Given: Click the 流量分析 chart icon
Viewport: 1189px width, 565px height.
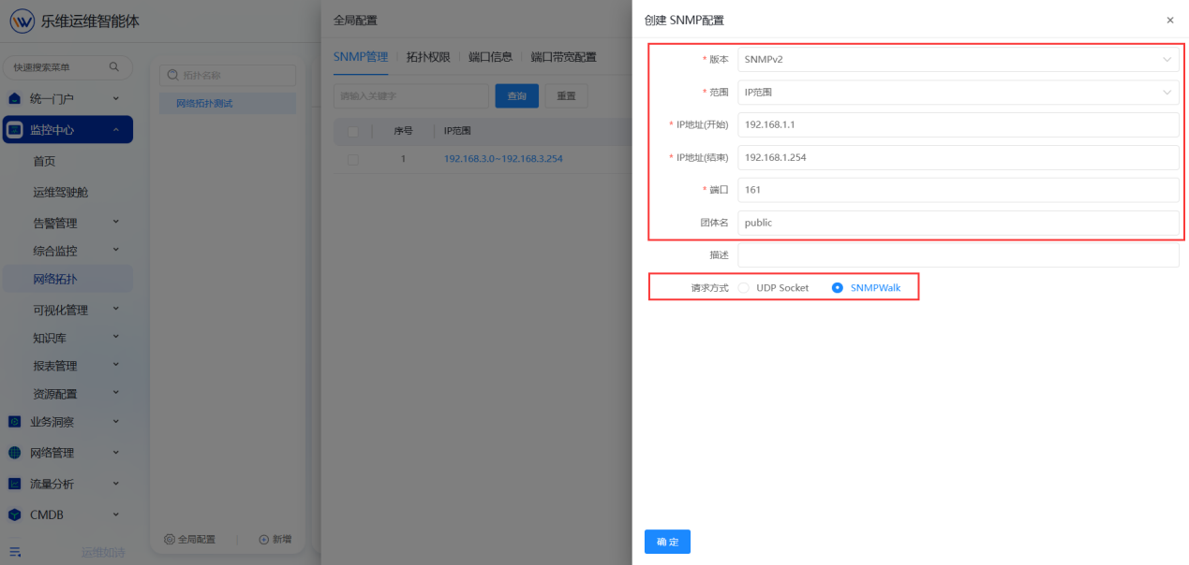Looking at the screenshot, I should pyautogui.click(x=14, y=484).
